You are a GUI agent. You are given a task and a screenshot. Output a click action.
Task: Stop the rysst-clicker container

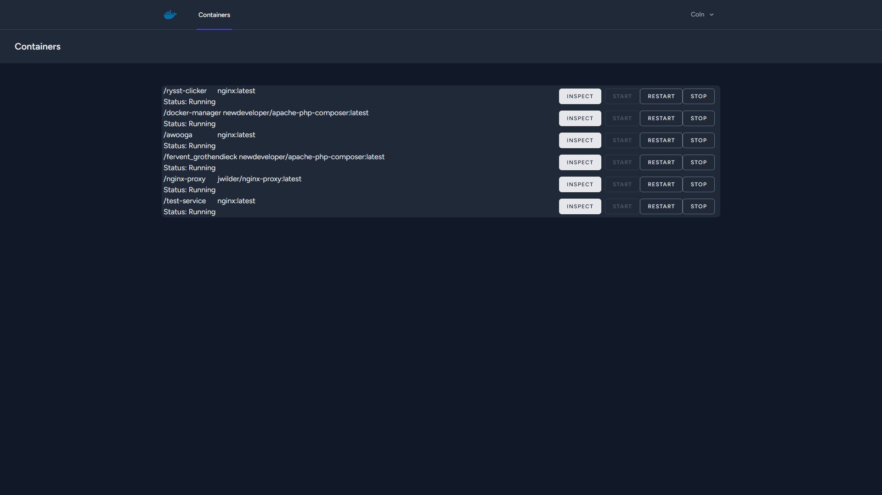[x=698, y=96]
